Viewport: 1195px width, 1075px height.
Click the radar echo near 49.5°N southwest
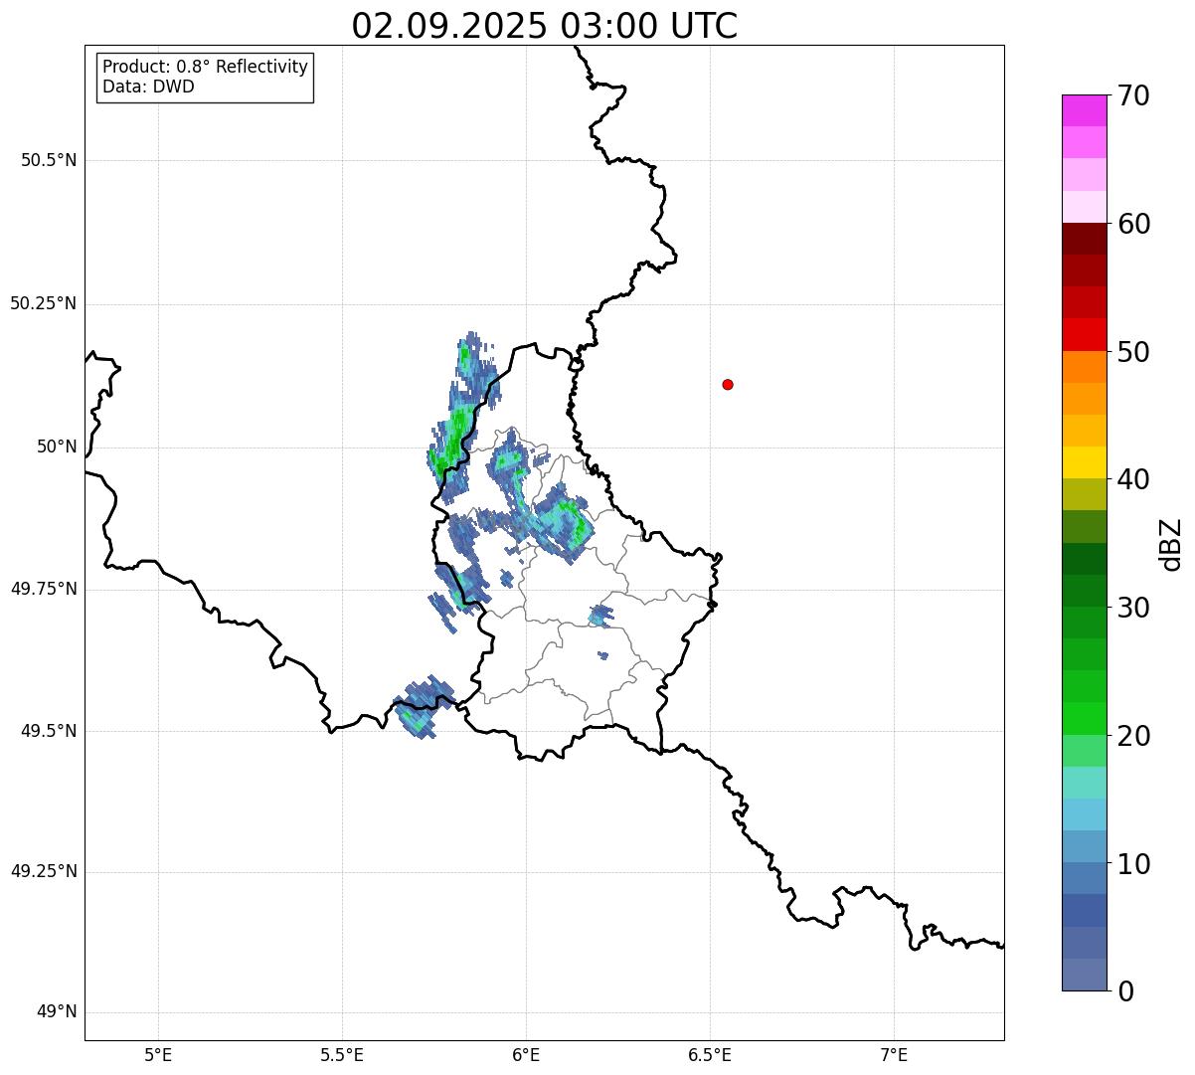423,707
